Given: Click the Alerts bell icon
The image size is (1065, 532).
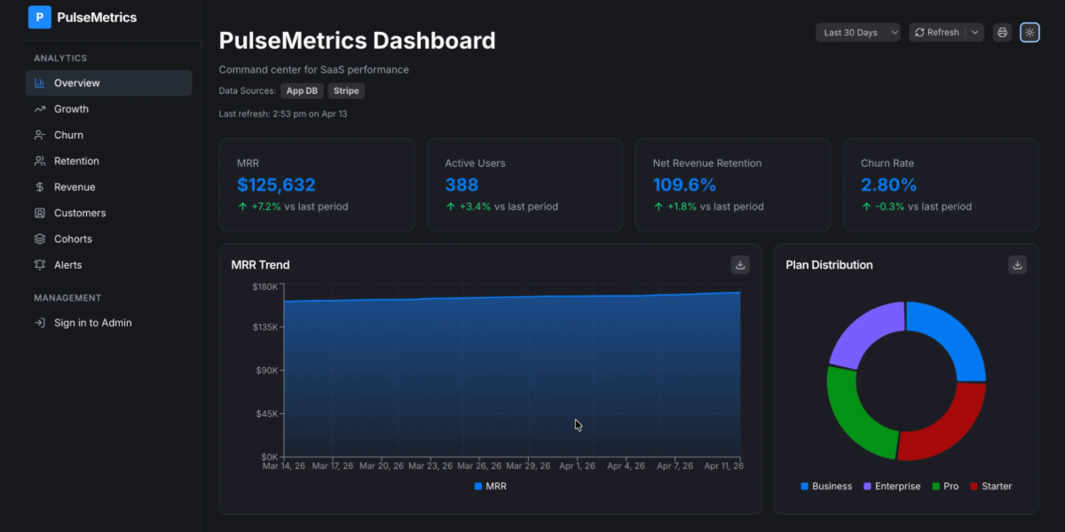Looking at the screenshot, I should tap(40, 265).
